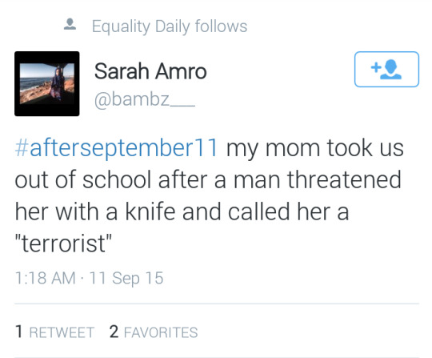This screenshot has height=358, width=432.
Task: Tap the follow user button with plus icon
Action: 386,69
